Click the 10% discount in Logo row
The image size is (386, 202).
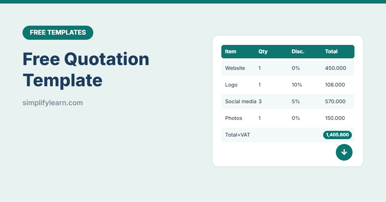tap(297, 85)
